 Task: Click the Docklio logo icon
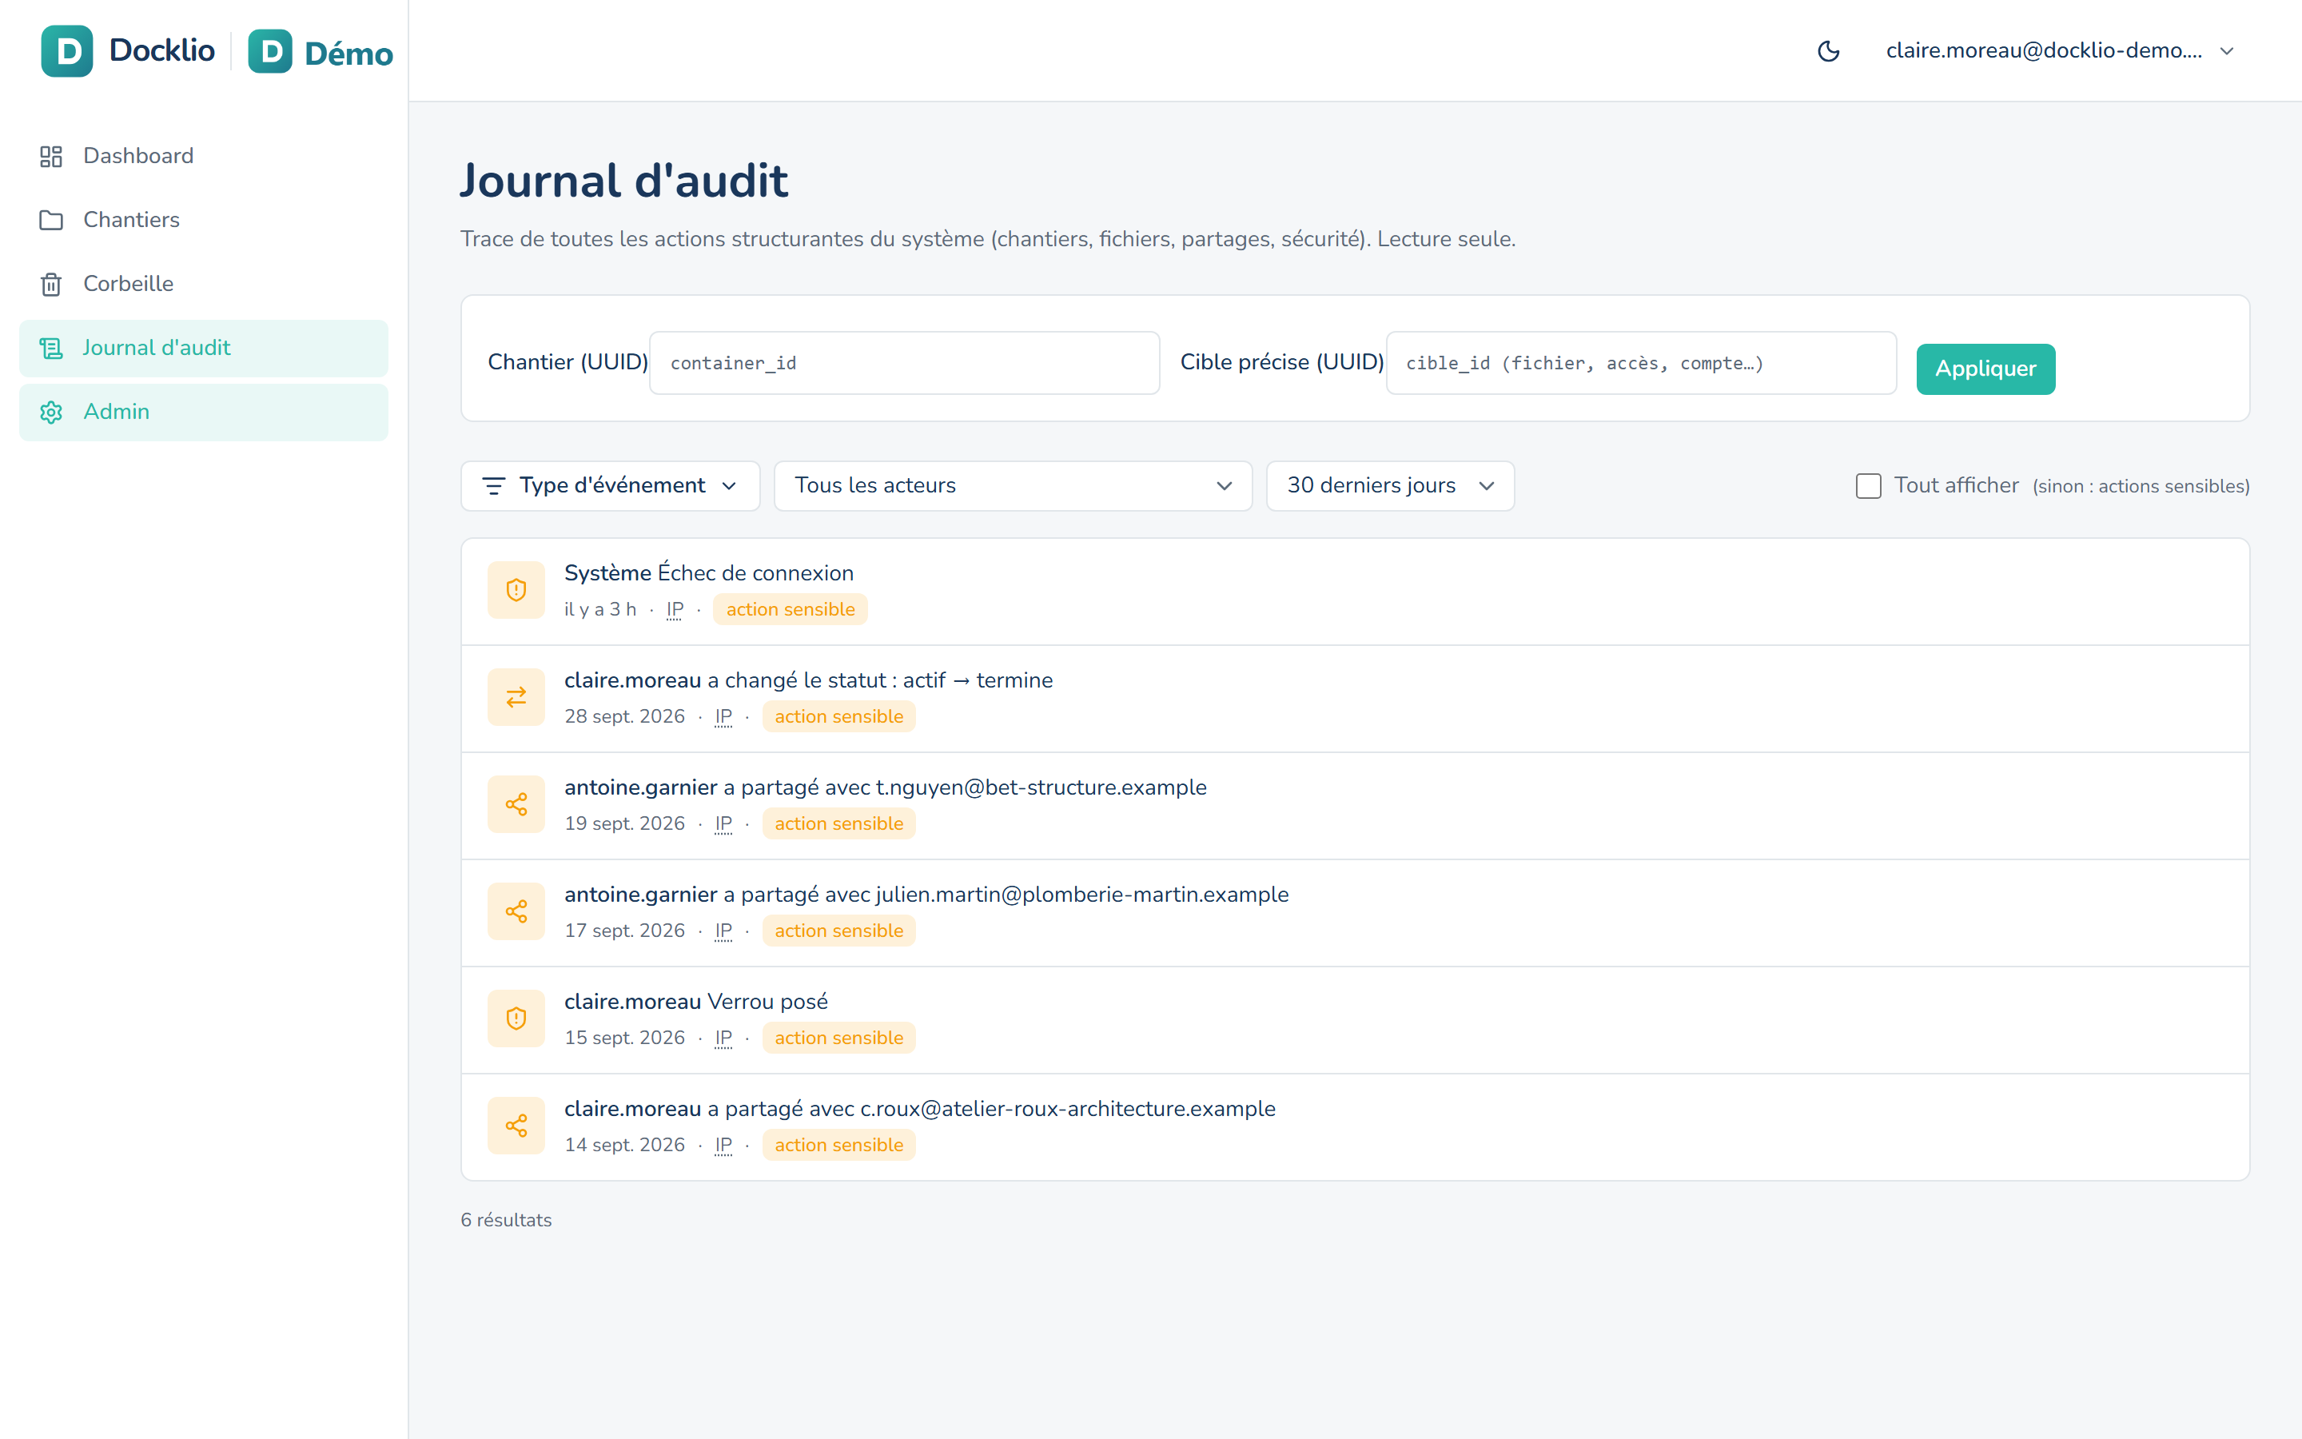[x=66, y=50]
